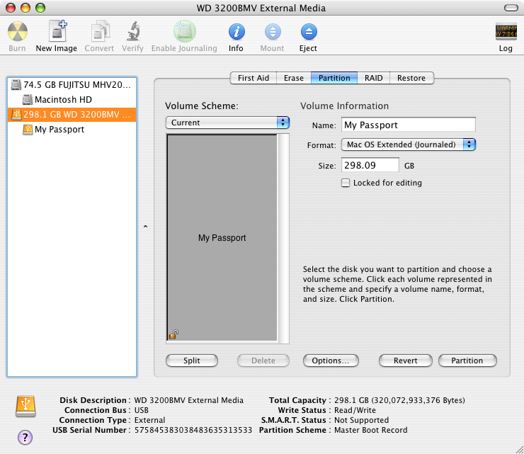Click the Convert toolbar icon
The image size is (524, 454).
click(x=100, y=30)
